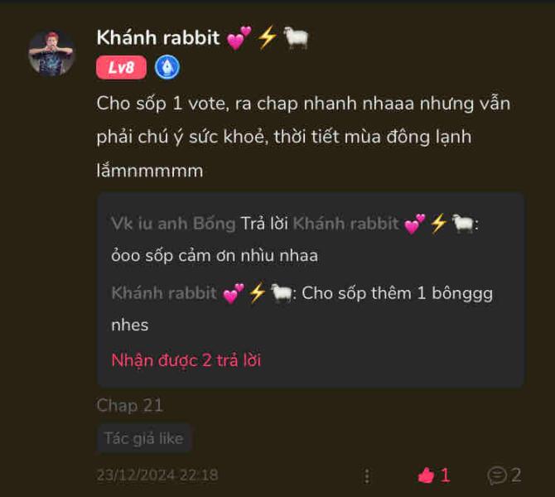
Task: Tap the lightning emoji in the header username
Action: [x=267, y=37]
